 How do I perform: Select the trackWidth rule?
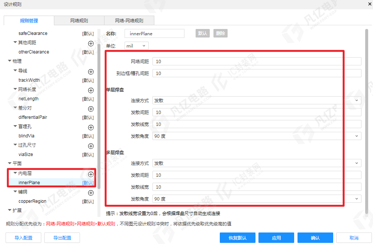tap(29, 80)
